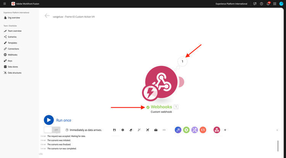Add a favorite with plus icon

click(225, 130)
